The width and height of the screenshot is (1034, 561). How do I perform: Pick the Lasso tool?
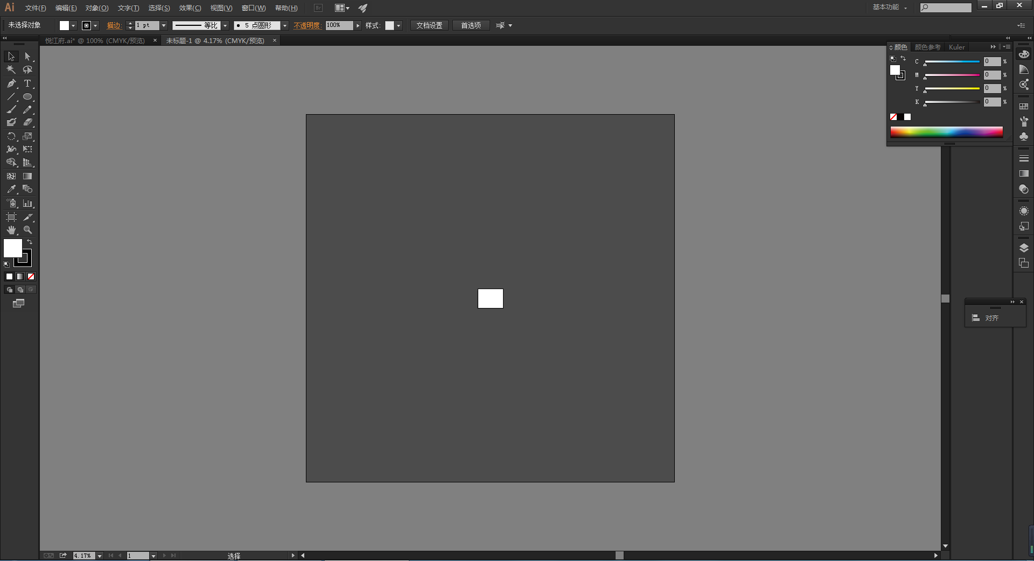coord(27,69)
